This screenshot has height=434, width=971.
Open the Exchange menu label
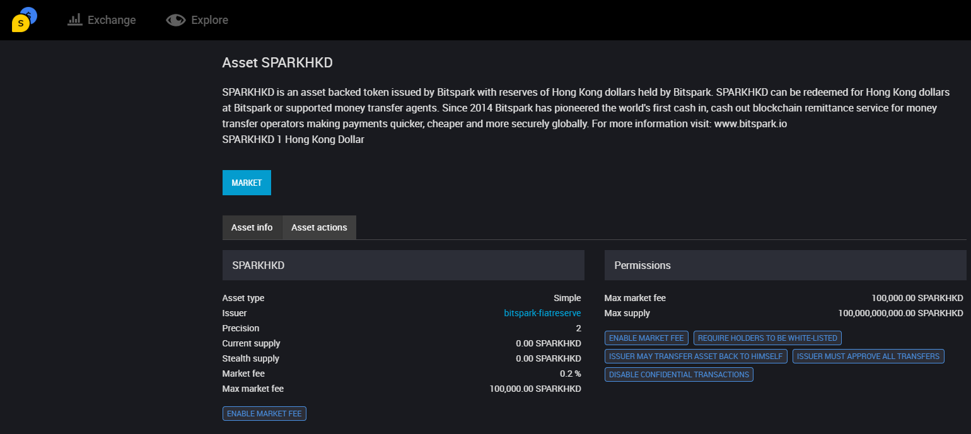tap(112, 20)
